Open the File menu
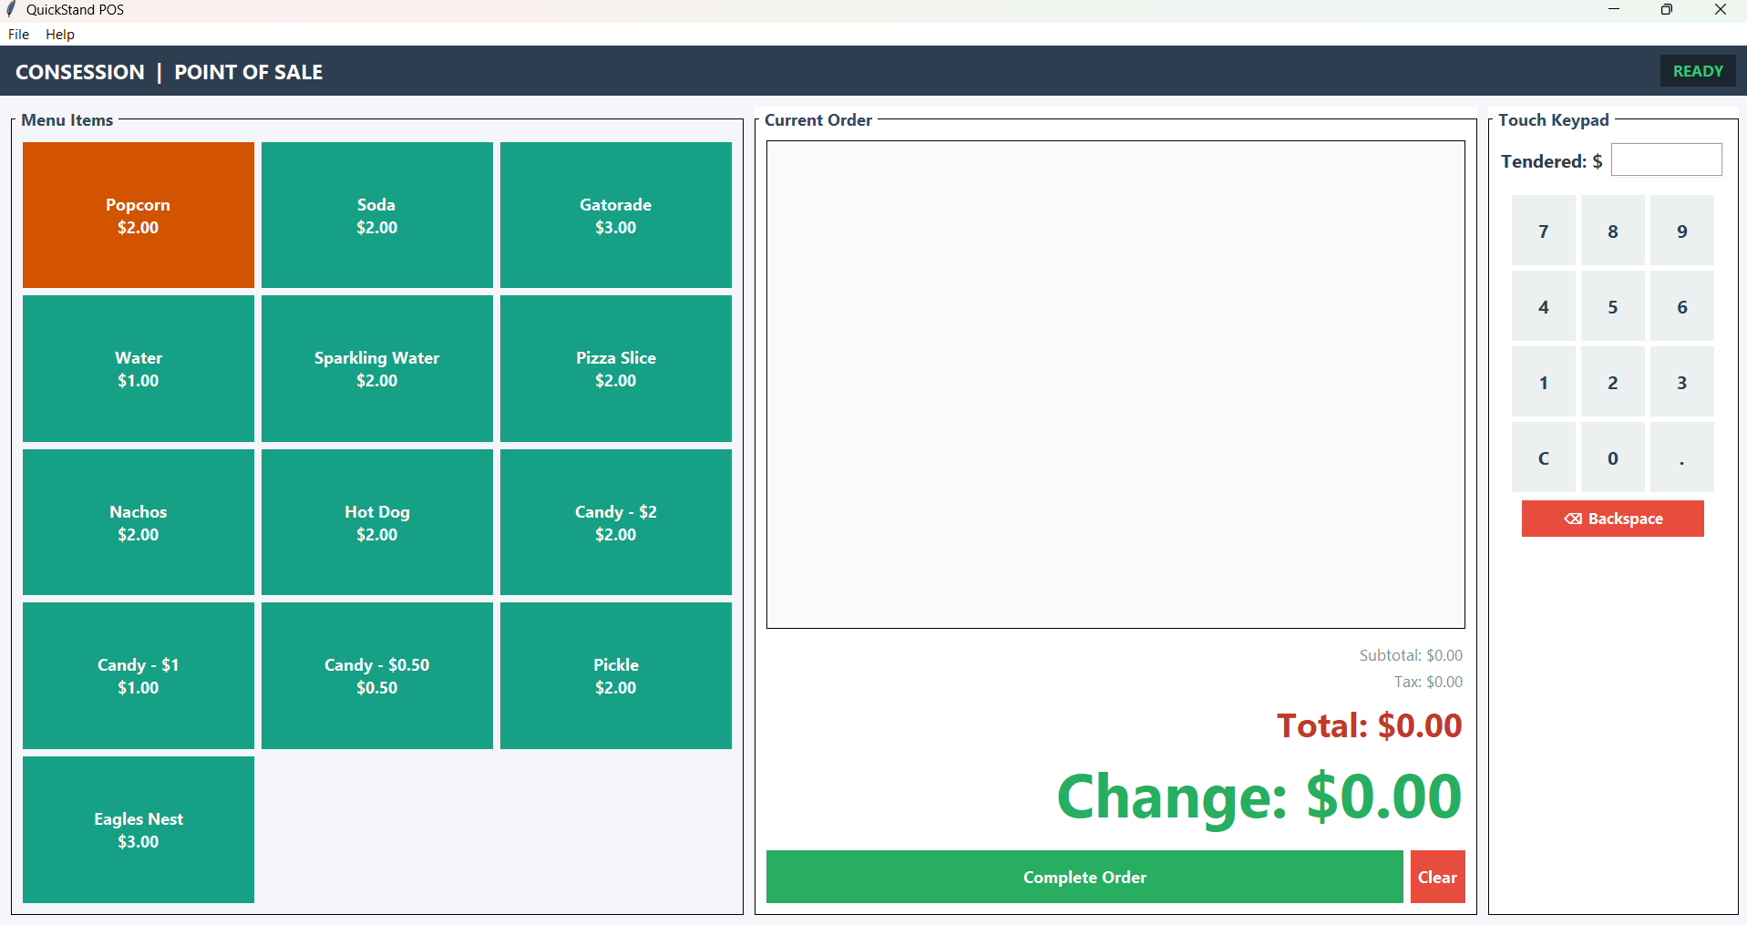This screenshot has width=1747, height=925. [x=18, y=35]
